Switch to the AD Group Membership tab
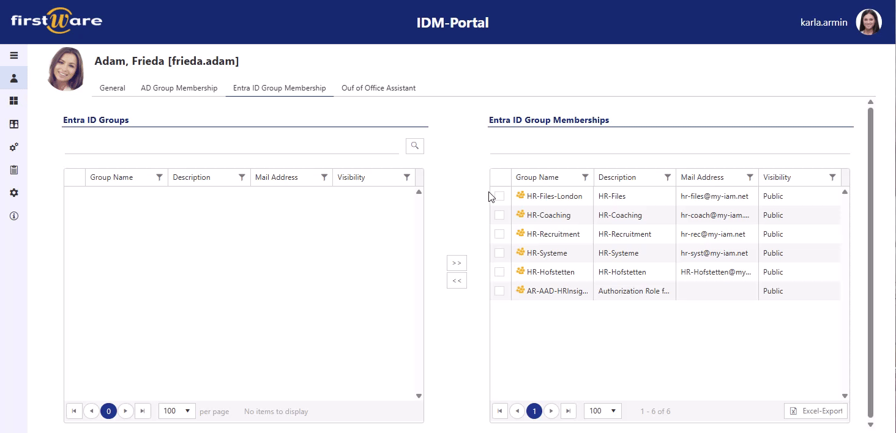 click(x=179, y=87)
